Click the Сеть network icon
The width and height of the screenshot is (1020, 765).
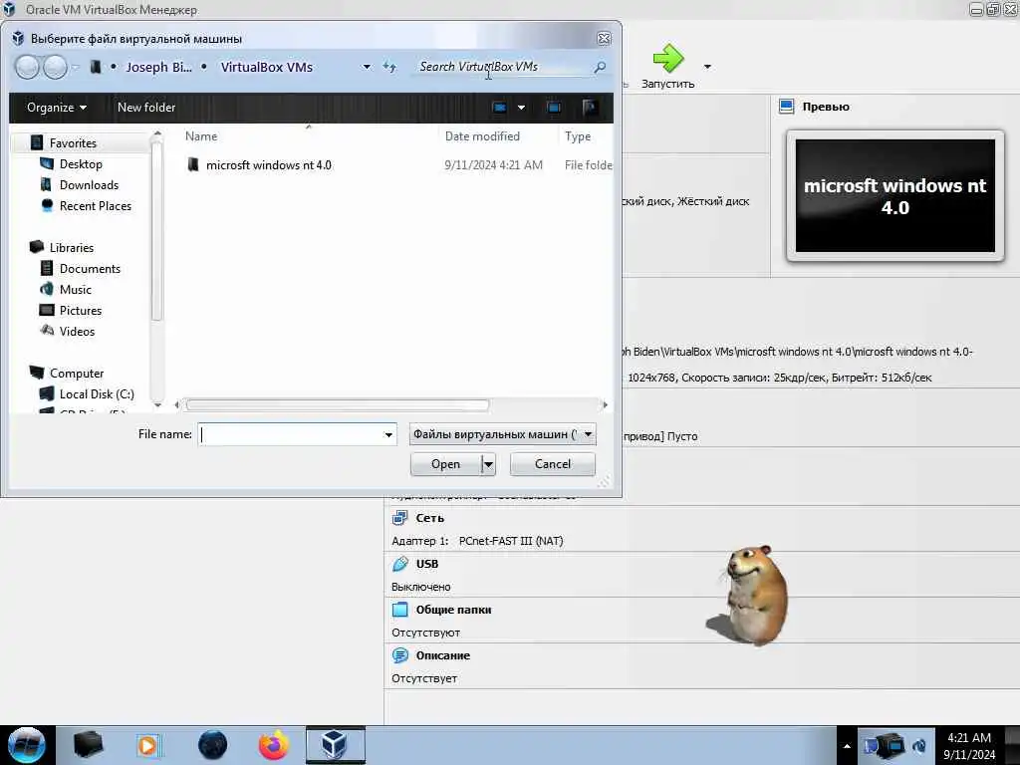(400, 518)
